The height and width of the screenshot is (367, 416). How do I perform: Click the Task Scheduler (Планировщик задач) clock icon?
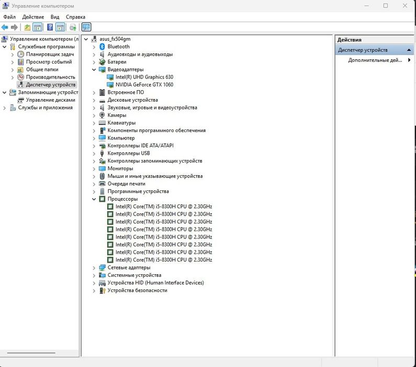(x=21, y=54)
